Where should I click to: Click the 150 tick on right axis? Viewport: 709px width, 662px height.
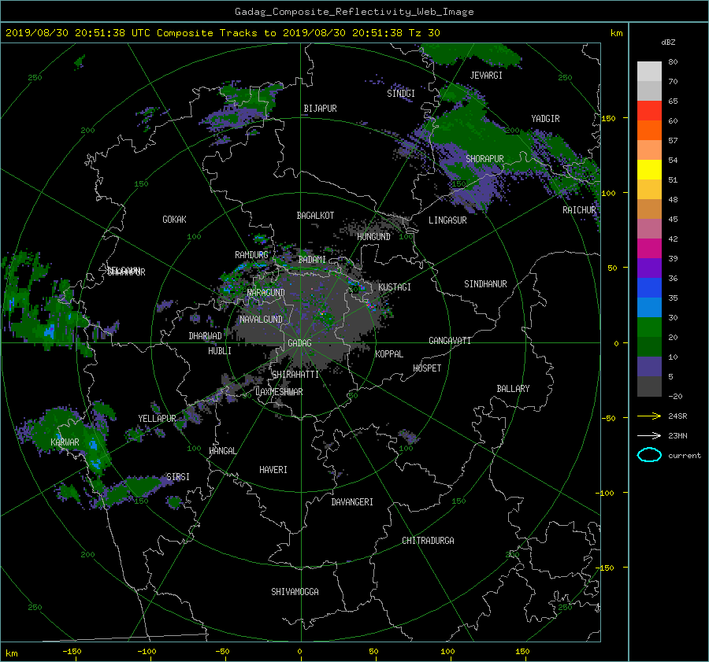pyautogui.click(x=608, y=118)
